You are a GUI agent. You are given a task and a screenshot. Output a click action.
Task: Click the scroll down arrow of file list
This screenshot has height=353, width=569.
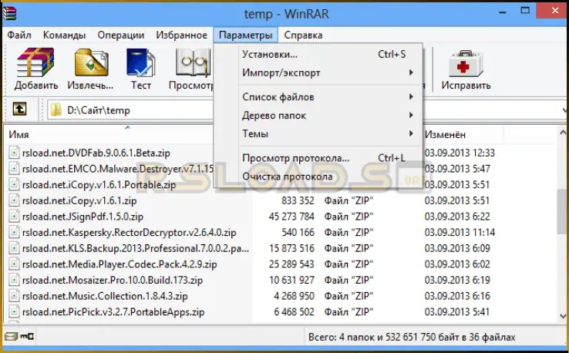click(563, 316)
